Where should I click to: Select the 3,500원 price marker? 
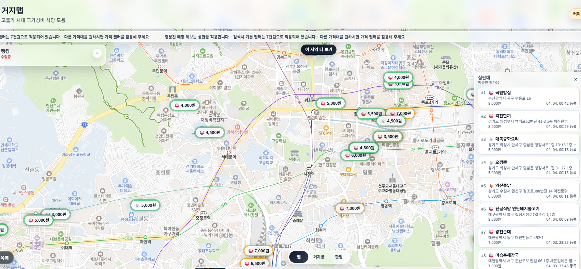point(388,137)
